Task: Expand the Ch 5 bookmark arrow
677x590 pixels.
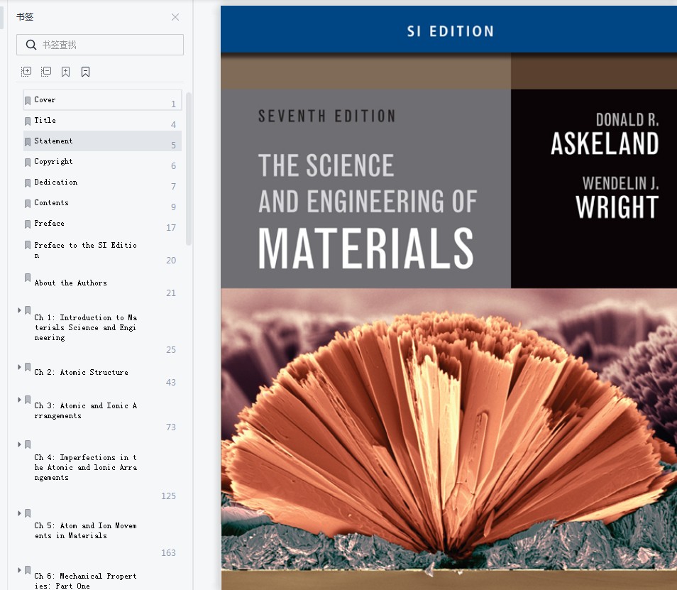Action: point(19,513)
